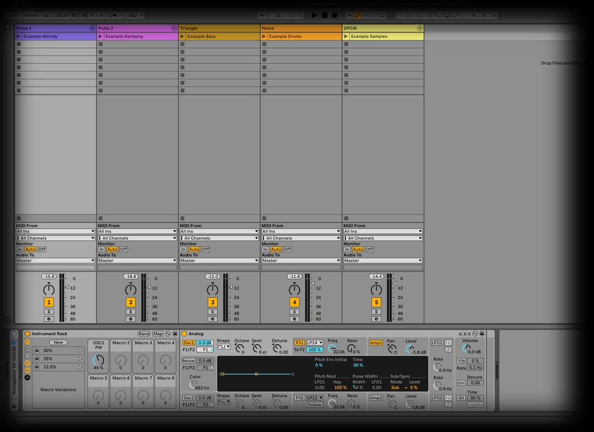The width and height of the screenshot is (594, 432).
Task: Toggle Pulse 1 track activator button 1
Action: pos(49,302)
